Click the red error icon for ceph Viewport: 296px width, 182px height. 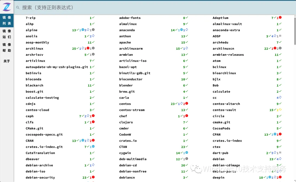click(x=93, y=116)
